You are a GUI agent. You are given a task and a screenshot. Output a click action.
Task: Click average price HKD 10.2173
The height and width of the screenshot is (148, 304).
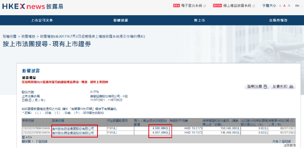193,129
